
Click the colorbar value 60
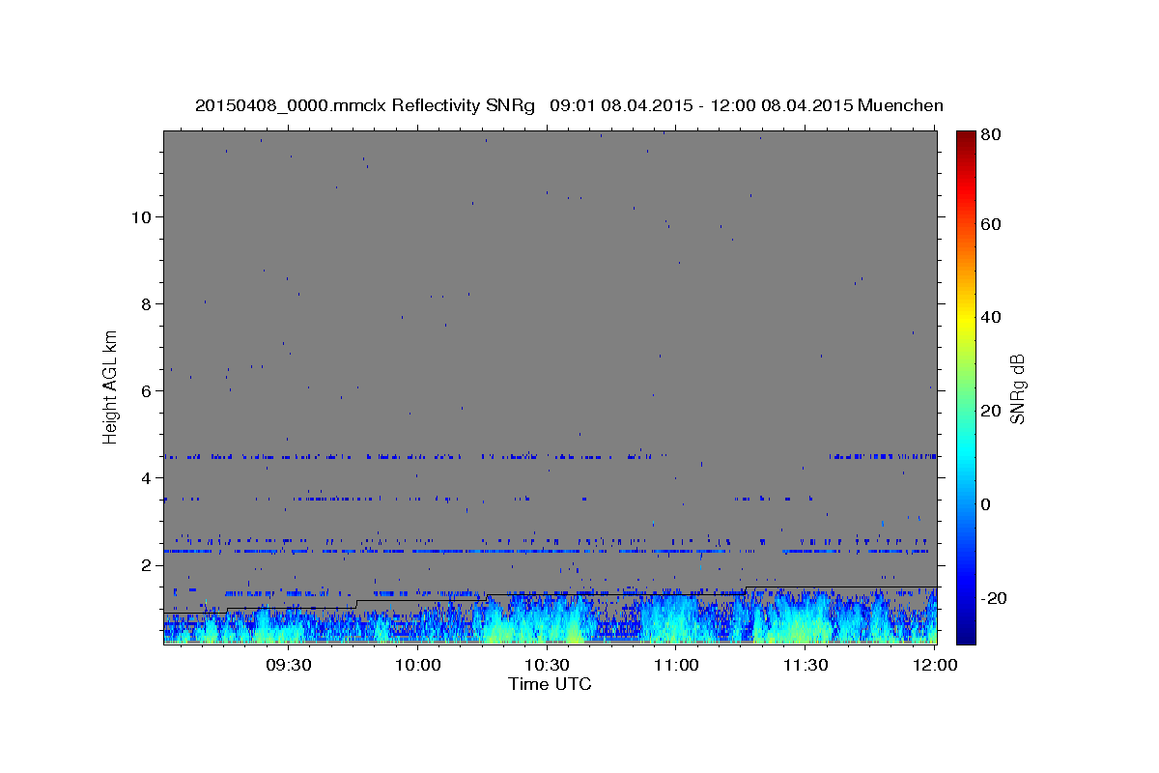[992, 224]
